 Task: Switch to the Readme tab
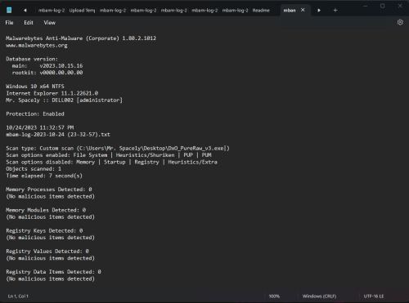point(261,11)
